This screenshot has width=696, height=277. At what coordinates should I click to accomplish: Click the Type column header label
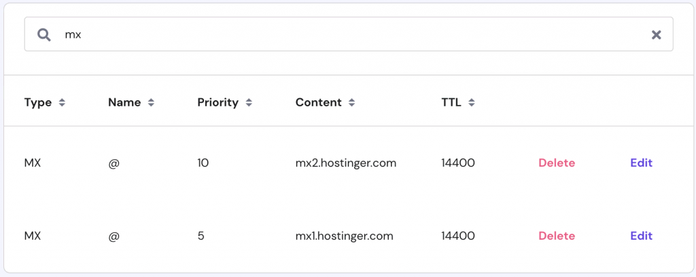[x=38, y=103]
